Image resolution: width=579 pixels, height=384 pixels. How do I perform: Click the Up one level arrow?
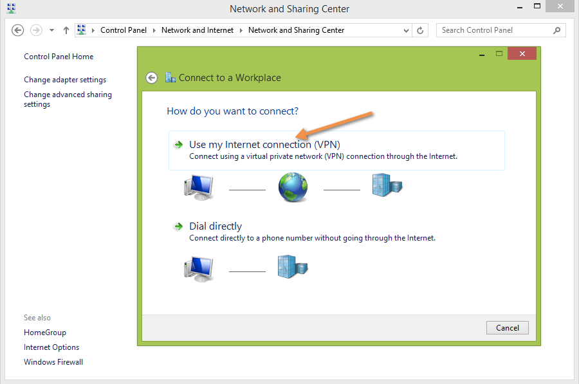66,30
